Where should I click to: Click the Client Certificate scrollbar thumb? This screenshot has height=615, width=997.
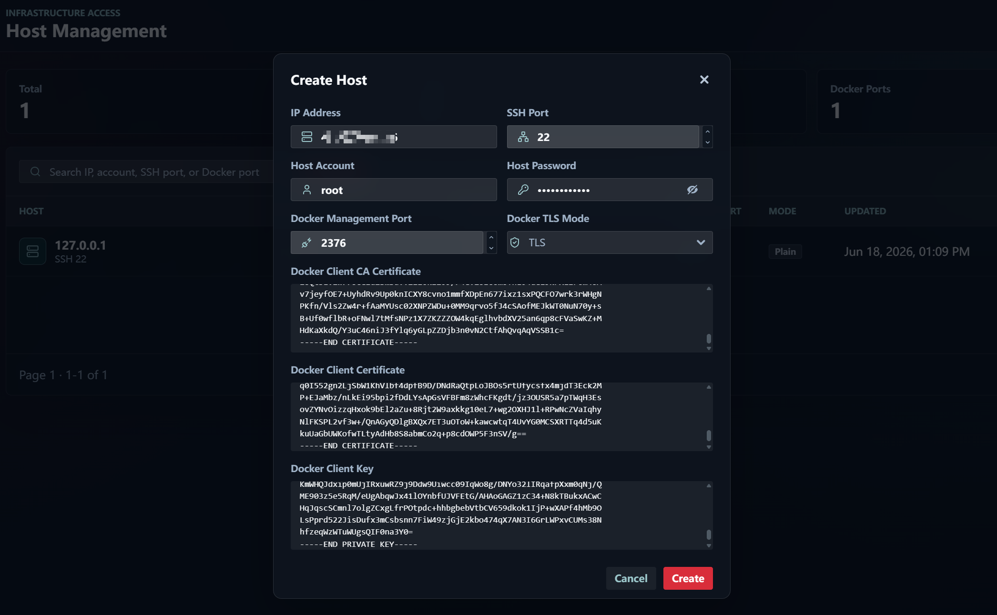tap(709, 435)
